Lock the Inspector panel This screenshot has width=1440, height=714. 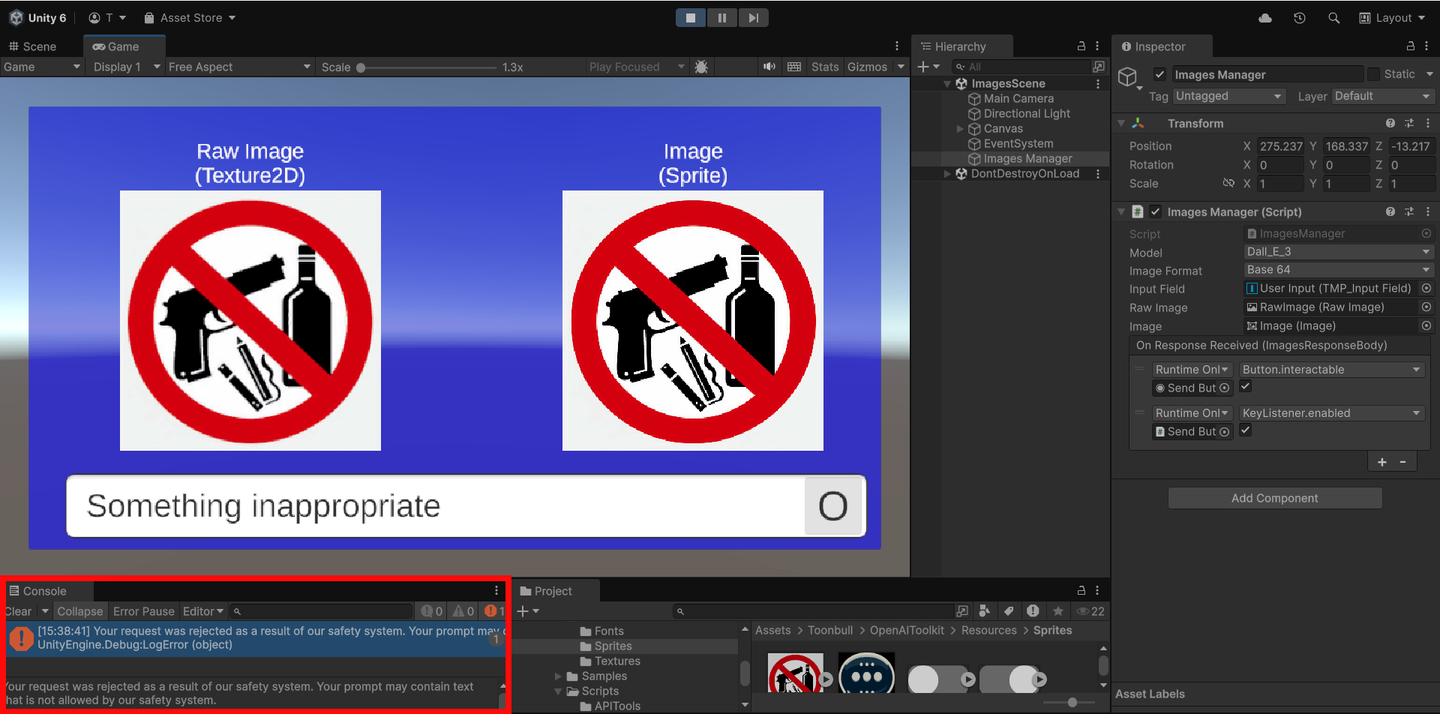pos(1411,46)
